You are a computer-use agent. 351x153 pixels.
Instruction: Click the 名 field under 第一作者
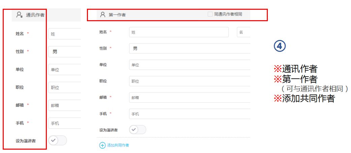(244, 32)
